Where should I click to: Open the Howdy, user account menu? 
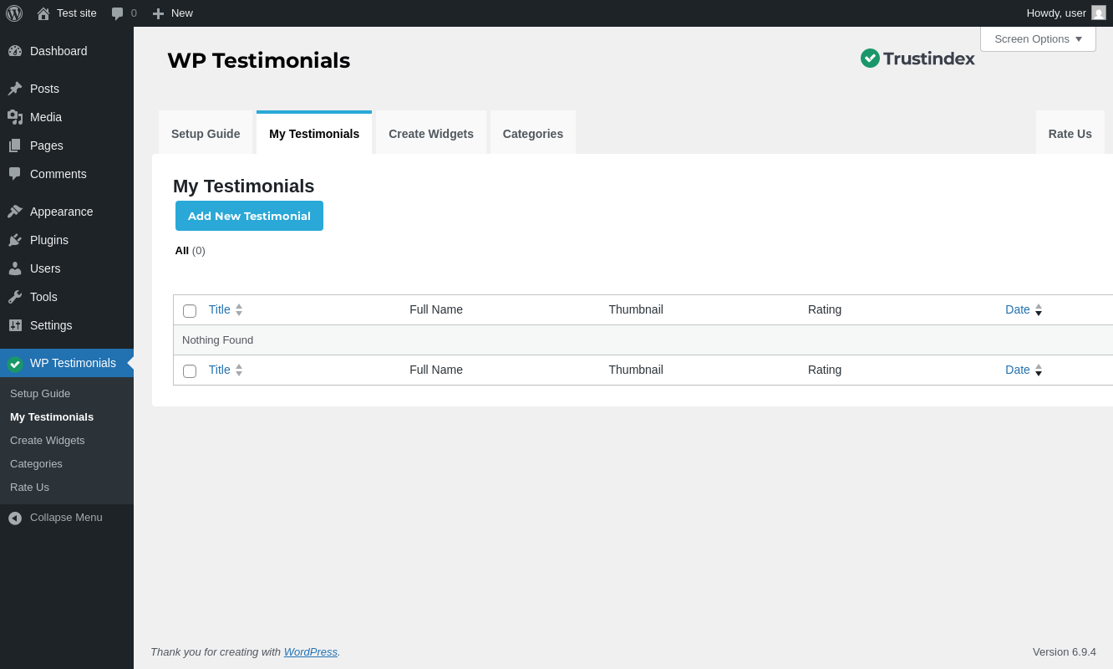tap(1066, 13)
